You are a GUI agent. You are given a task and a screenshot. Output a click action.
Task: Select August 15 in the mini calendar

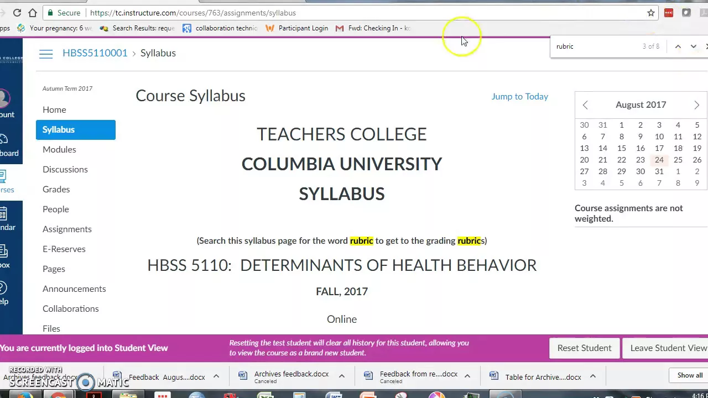coord(622,148)
